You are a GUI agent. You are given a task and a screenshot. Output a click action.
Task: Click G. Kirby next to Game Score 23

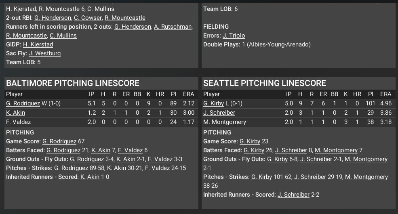(x=250, y=141)
